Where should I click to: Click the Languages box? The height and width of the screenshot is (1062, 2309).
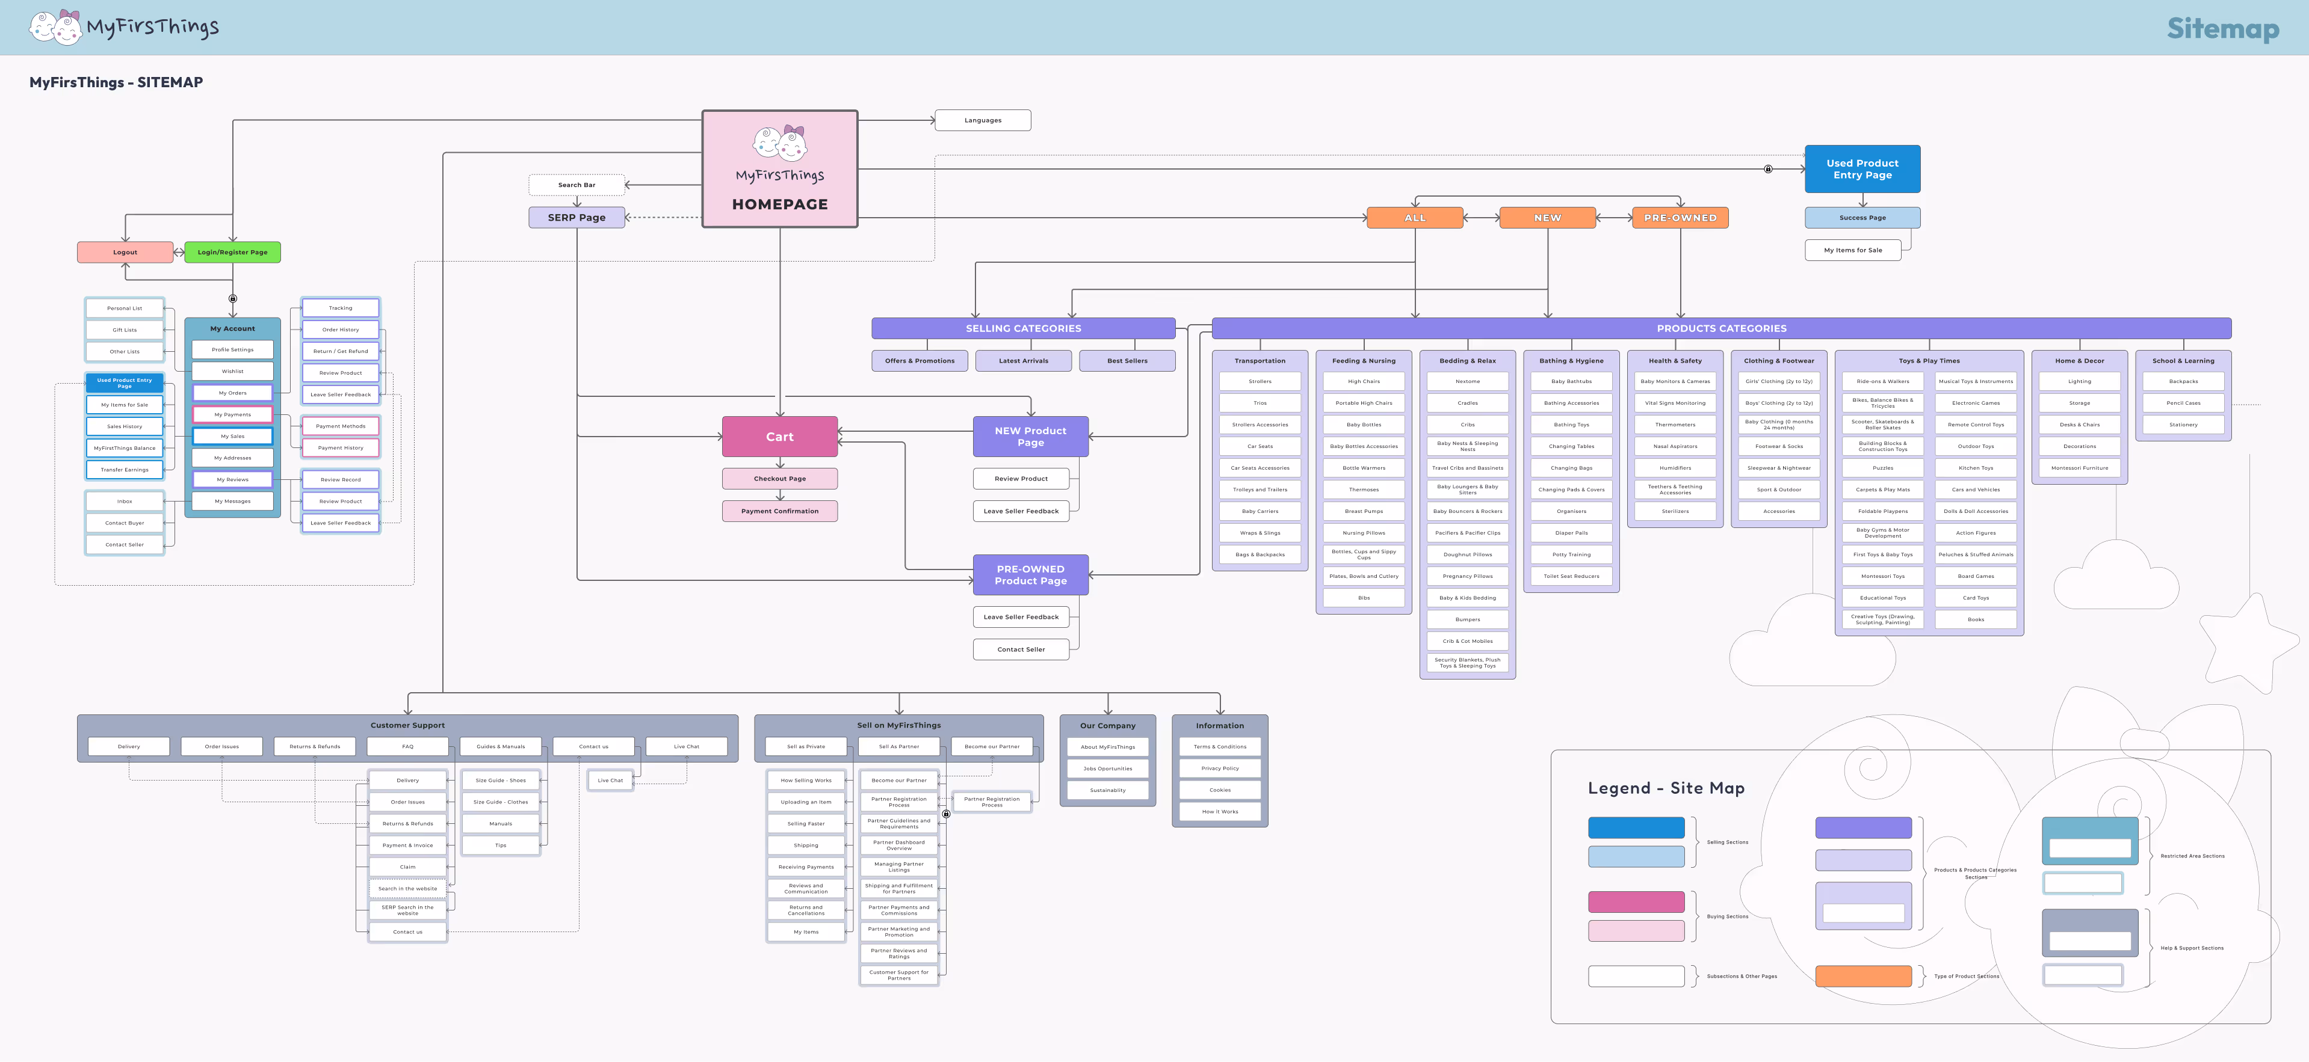point(983,120)
